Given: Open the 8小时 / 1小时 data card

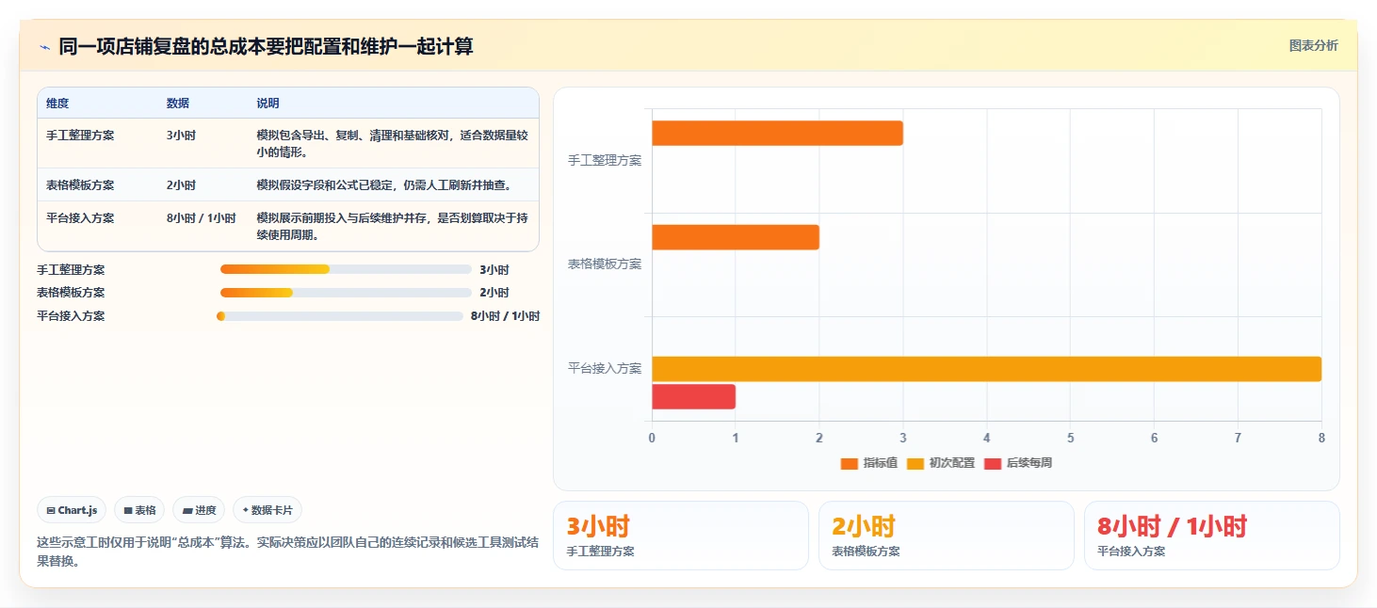Looking at the screenshot, I should pyautogui.click(x=1211, y=536).
